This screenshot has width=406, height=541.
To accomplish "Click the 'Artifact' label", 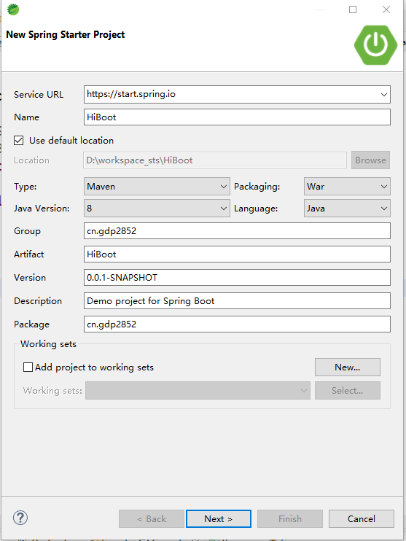I will tap(29, 254).
